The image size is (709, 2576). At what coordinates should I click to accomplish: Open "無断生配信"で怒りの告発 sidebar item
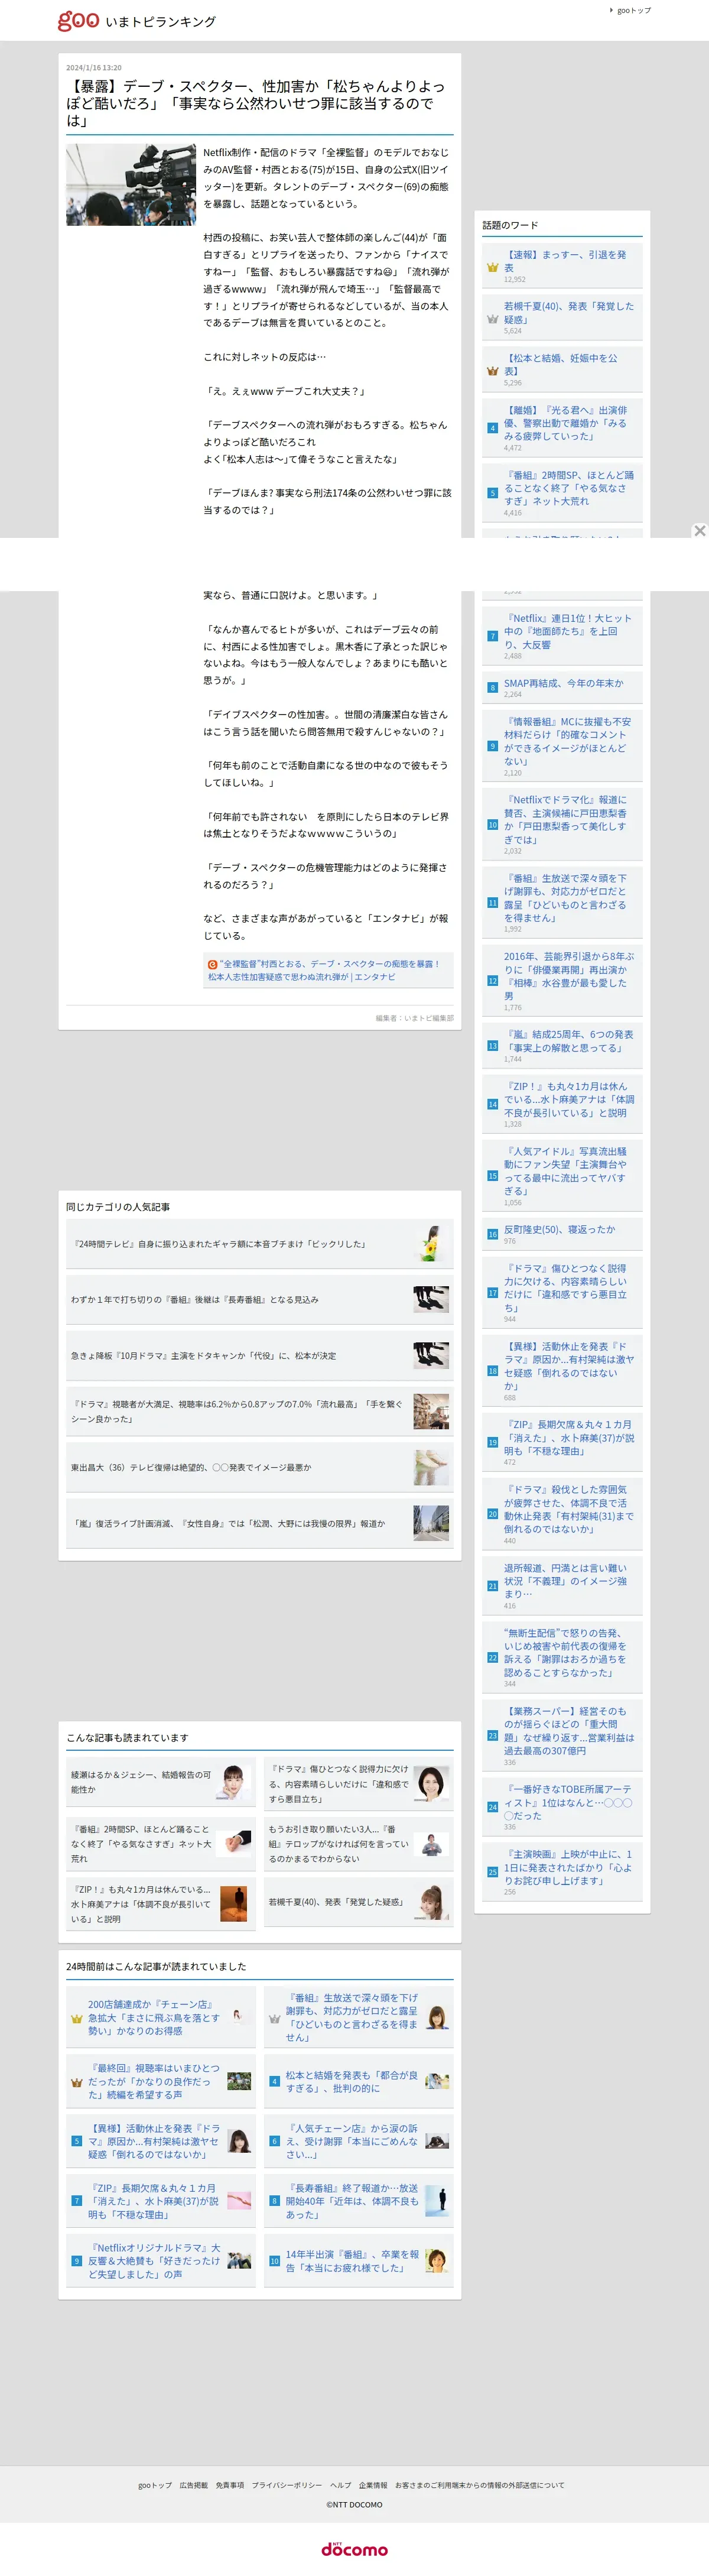tap(561, 1658)
